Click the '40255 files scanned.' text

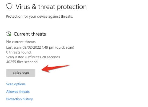(22, 62)
